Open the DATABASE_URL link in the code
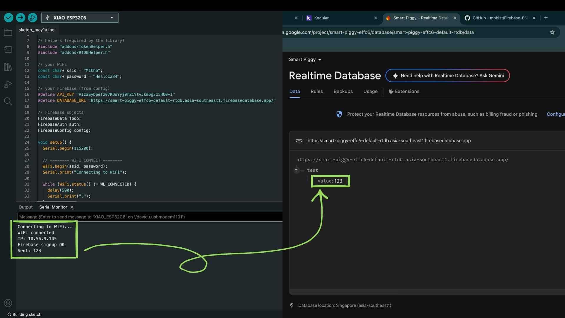 point(182,100)
